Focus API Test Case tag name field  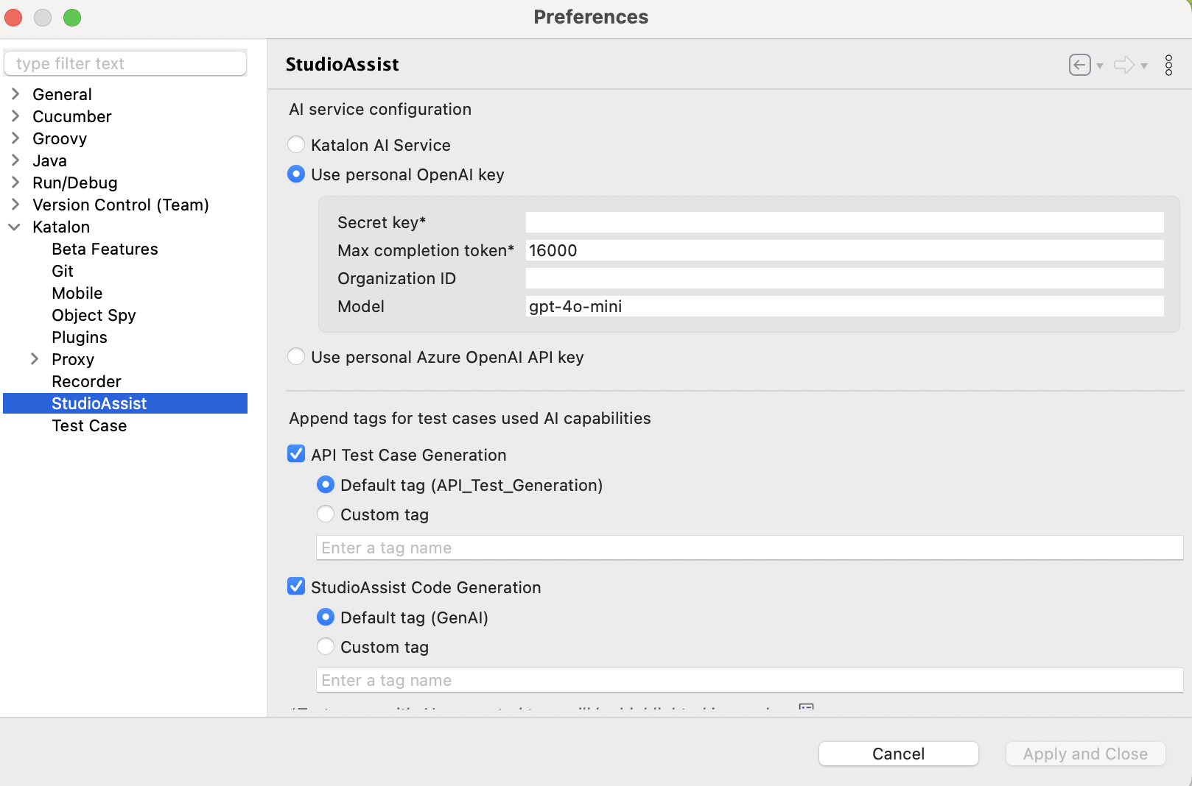[x=749, y=548]
